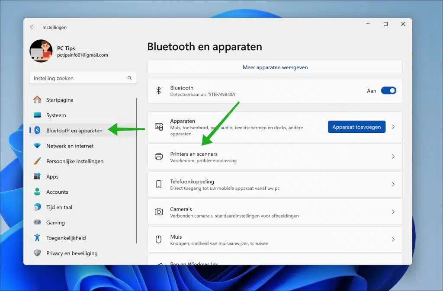Click the Apparaat toevoegen button
The width and height of the screenshot is (443, 291).
356,127
